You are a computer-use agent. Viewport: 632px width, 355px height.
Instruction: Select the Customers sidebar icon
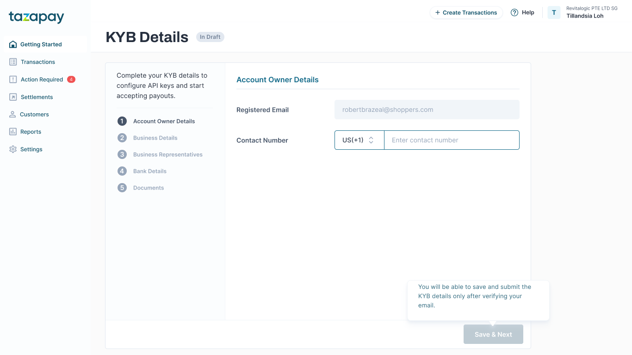tap(12, 114)
